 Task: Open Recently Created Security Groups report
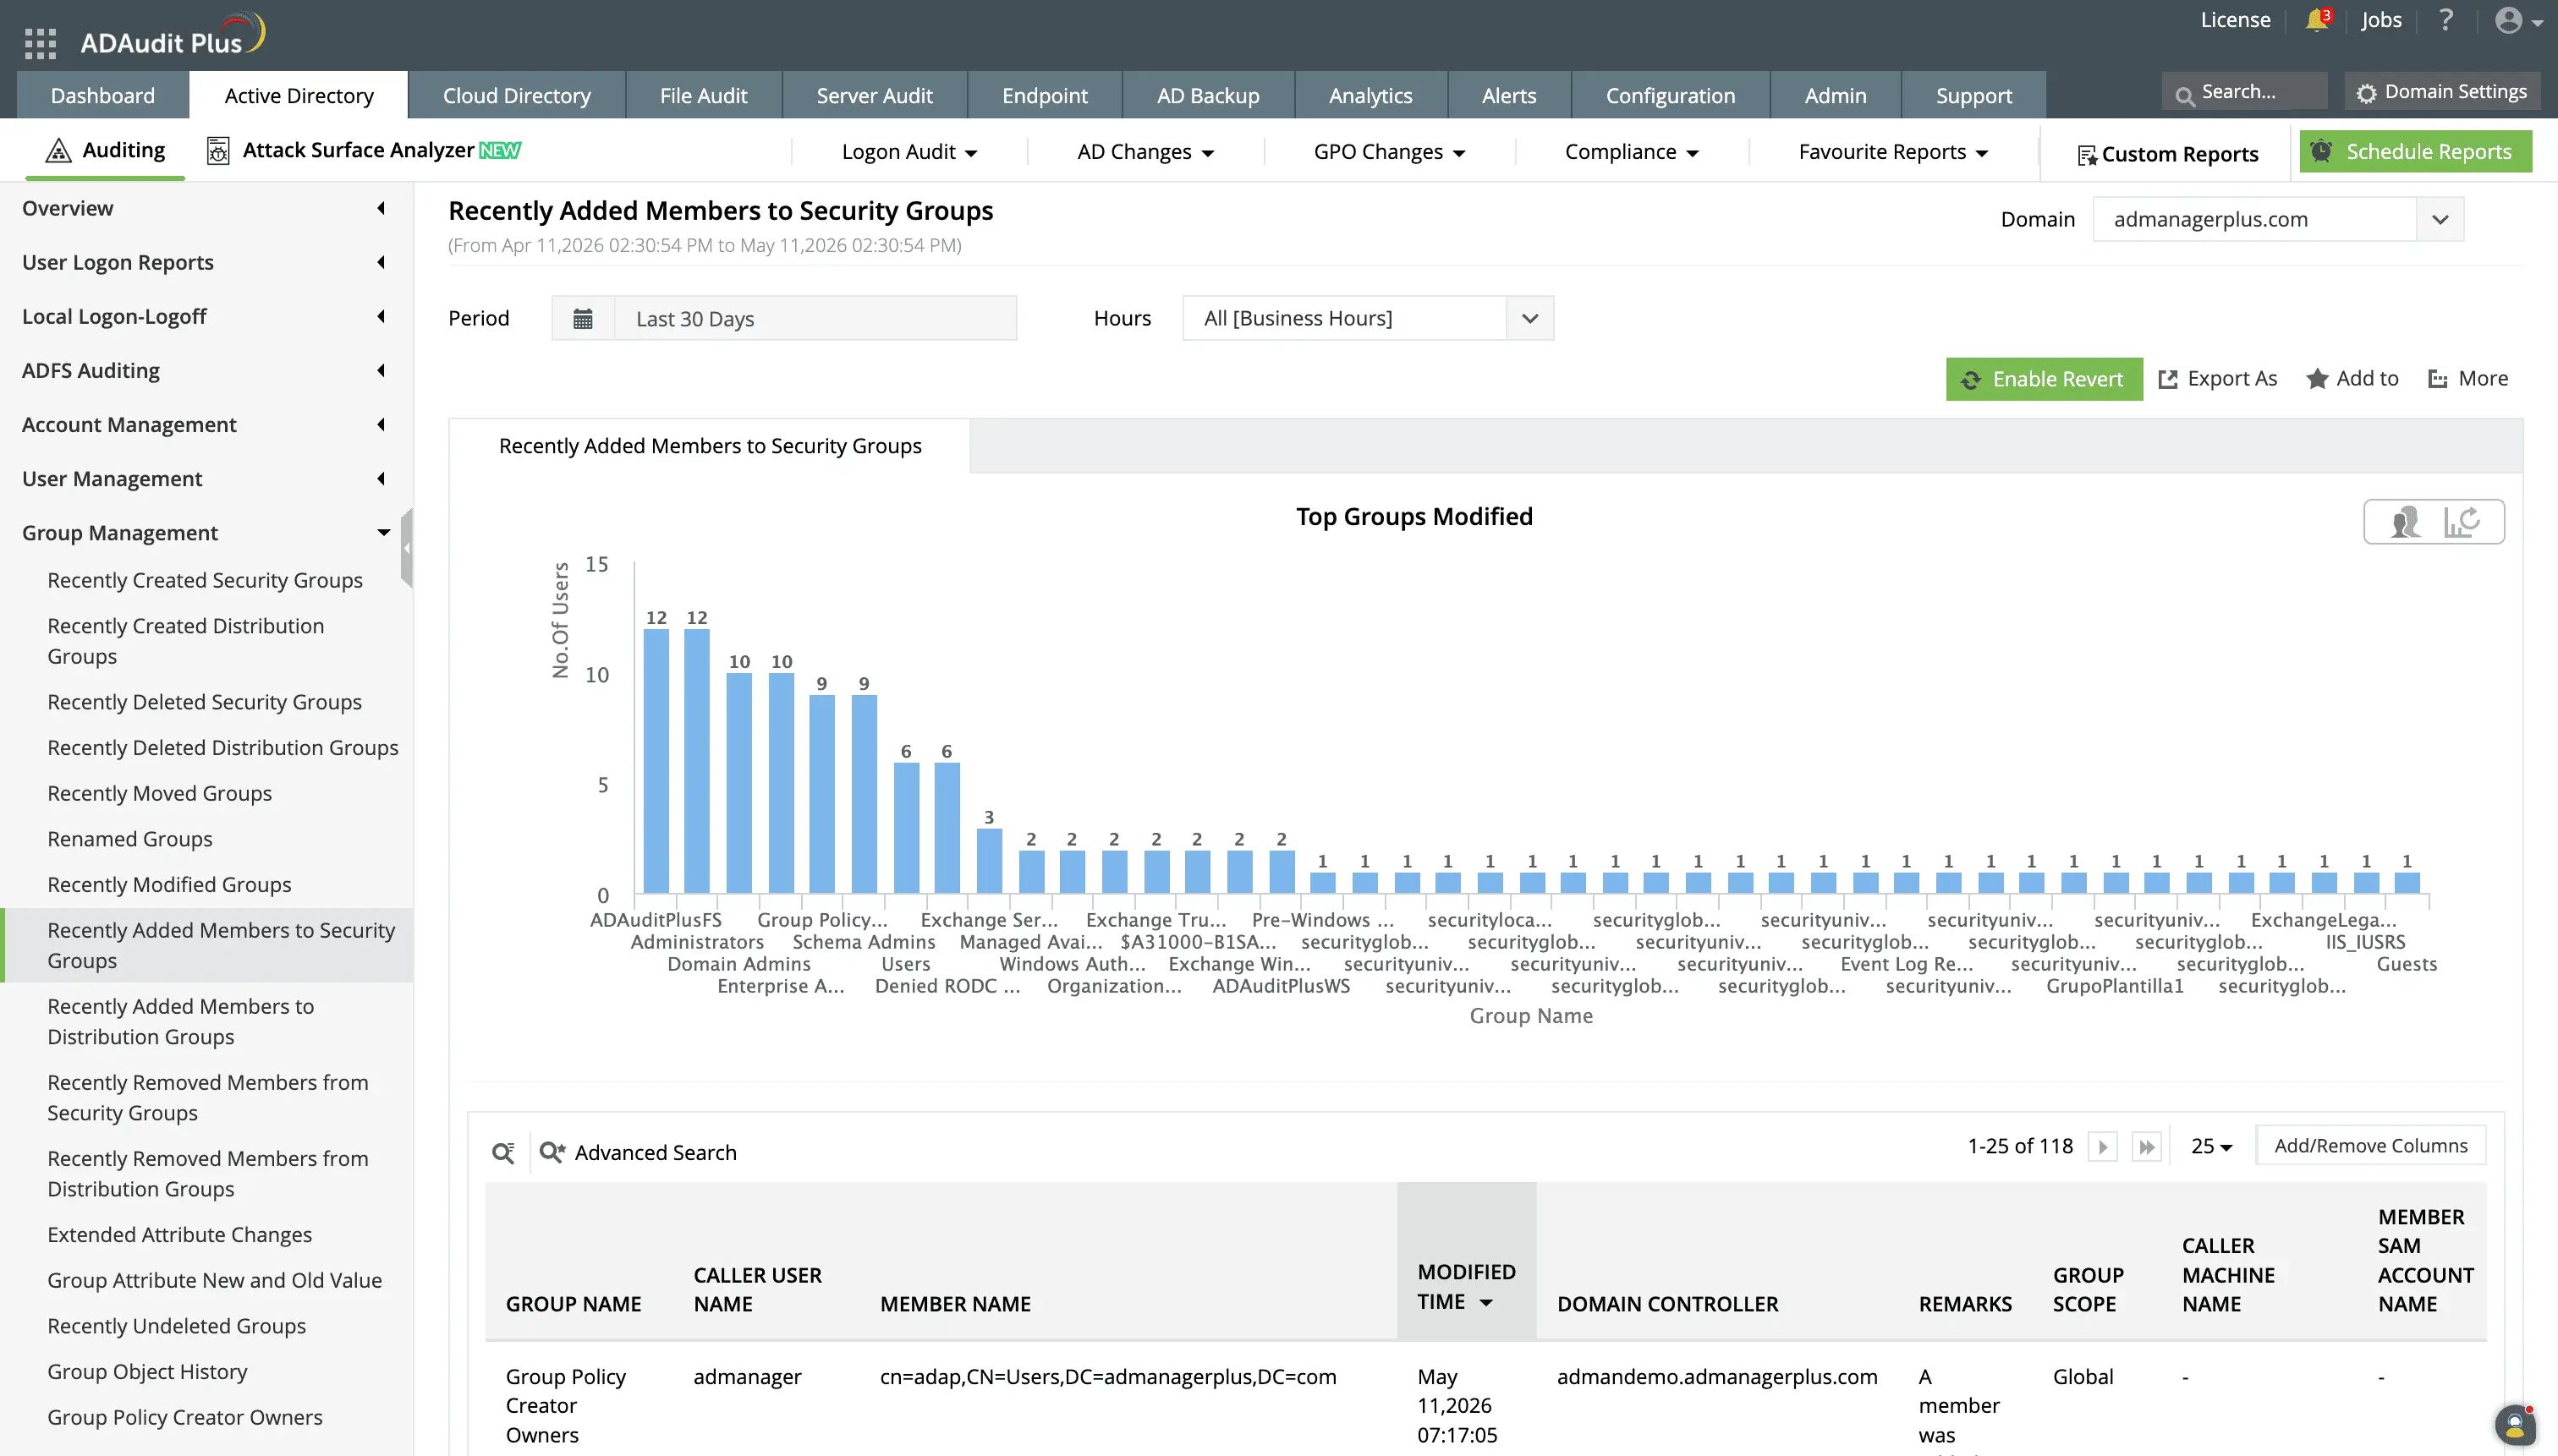click(205, 580)
